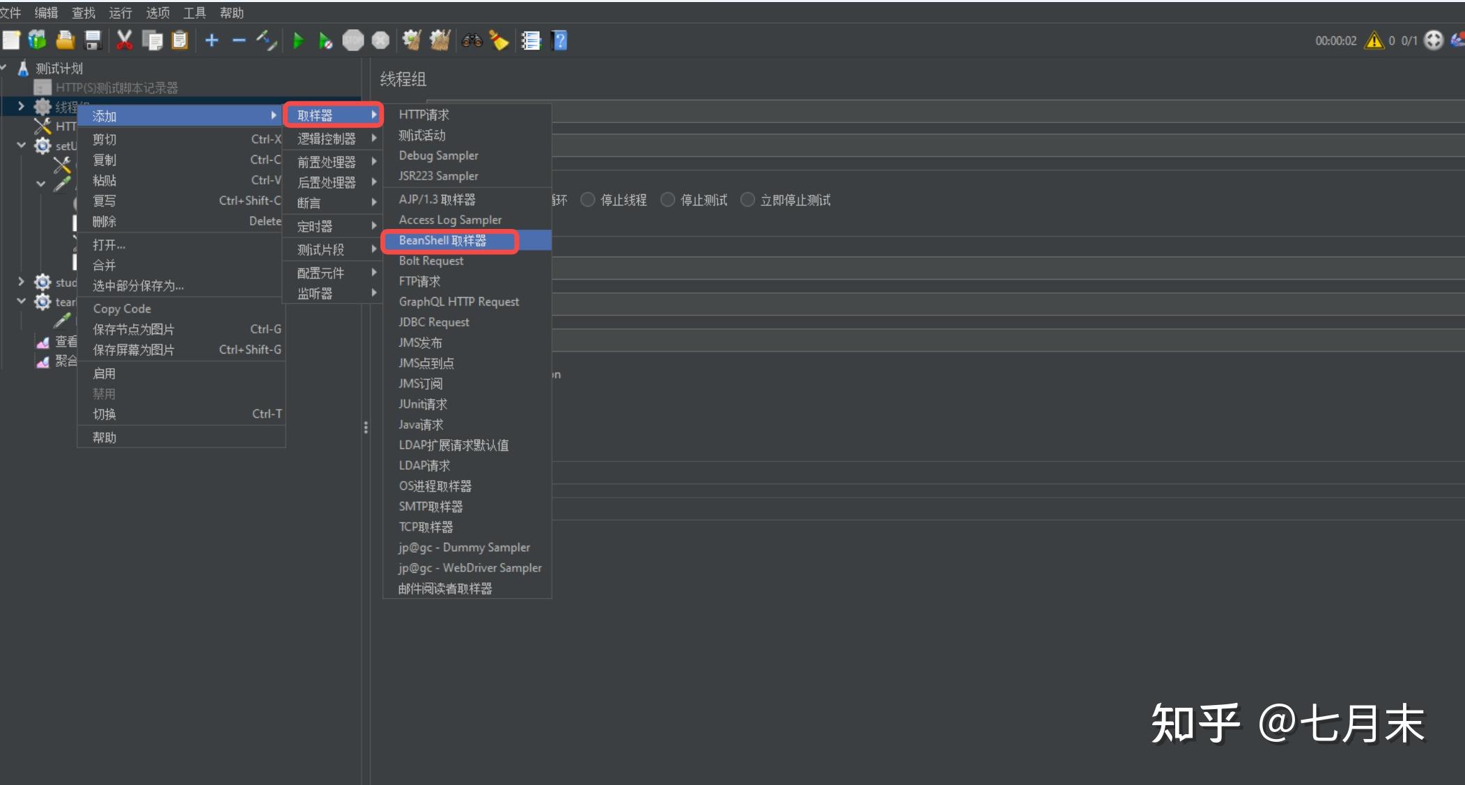Click the warning triangle log indicator

1374,40
